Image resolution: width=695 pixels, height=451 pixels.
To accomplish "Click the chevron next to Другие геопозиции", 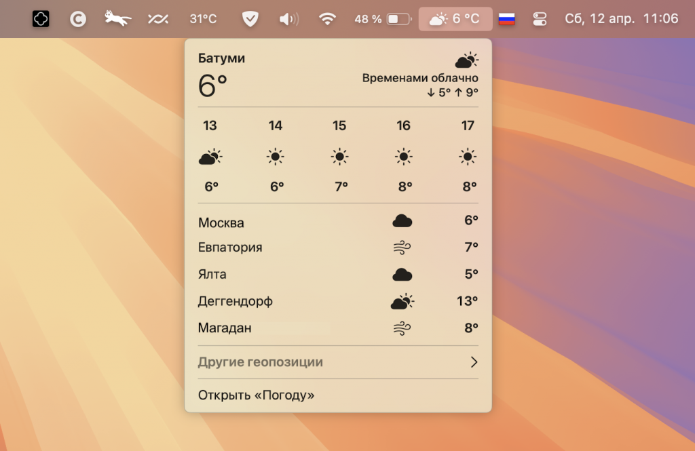I will pyautogui.click(x=474, y=362).
